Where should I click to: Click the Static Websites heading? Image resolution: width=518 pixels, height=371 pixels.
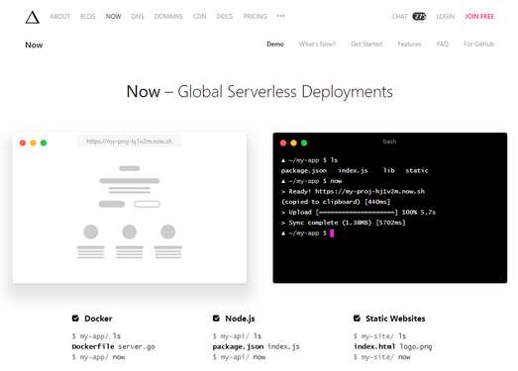click(395, 319)
